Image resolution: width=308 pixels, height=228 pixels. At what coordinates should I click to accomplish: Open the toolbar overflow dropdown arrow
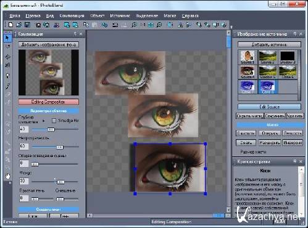pyautogui.click(x=231, y=27)
